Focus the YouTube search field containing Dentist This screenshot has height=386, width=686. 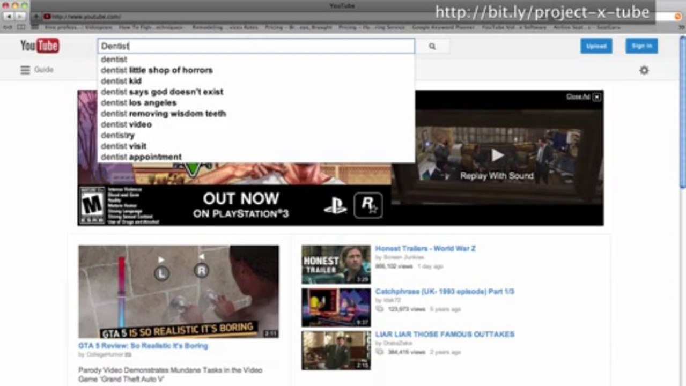(x=256, y=46)
